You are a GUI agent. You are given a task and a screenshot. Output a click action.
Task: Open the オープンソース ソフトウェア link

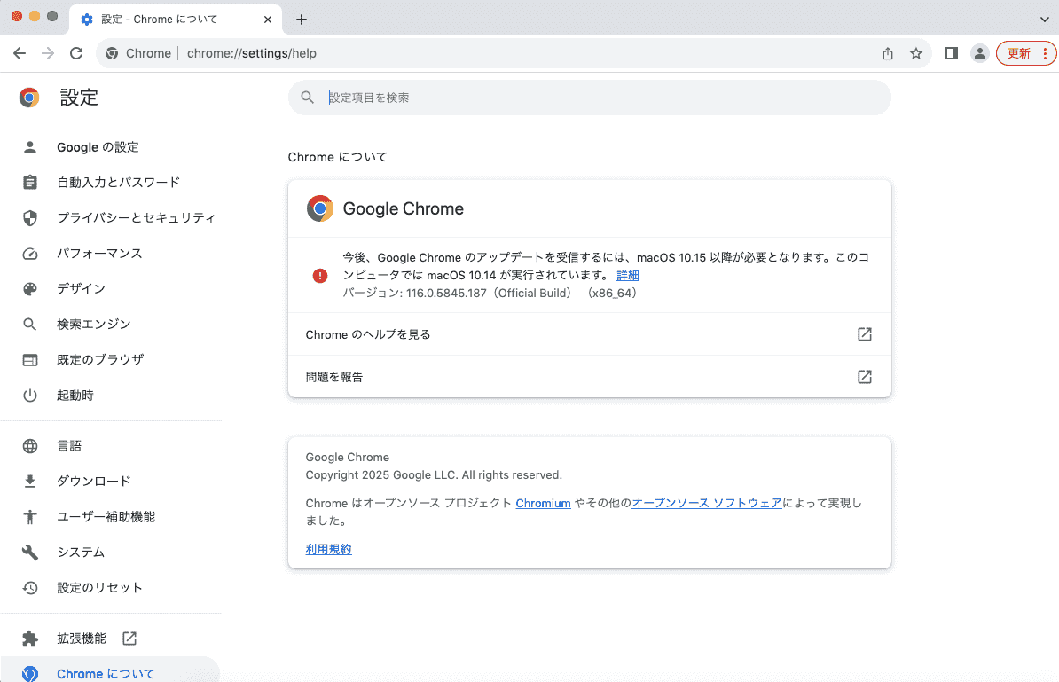click(707, 503)
